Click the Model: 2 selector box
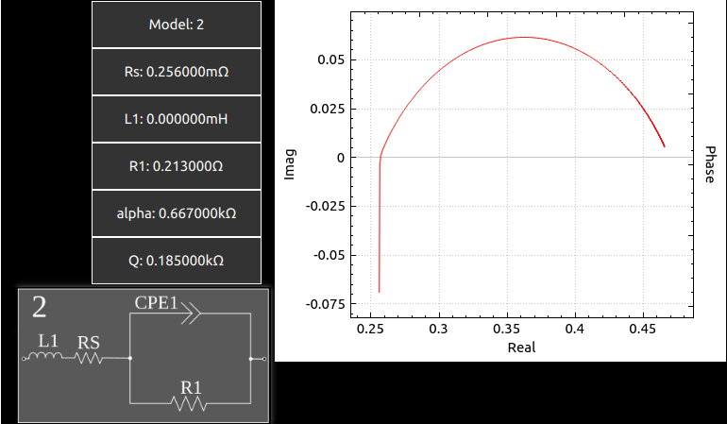This screenshot has width=727, height=424. pos(177,25)
